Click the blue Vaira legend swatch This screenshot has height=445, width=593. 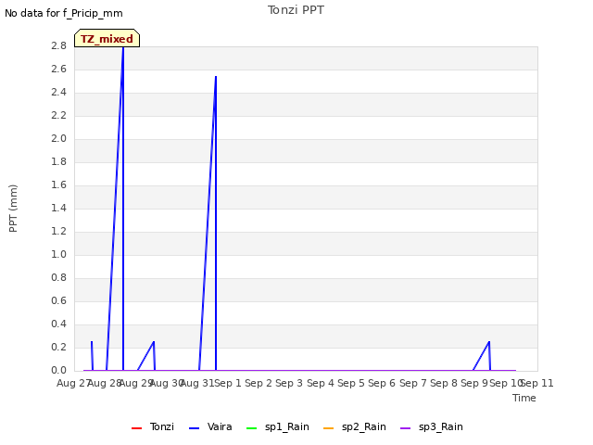(194, 428)
